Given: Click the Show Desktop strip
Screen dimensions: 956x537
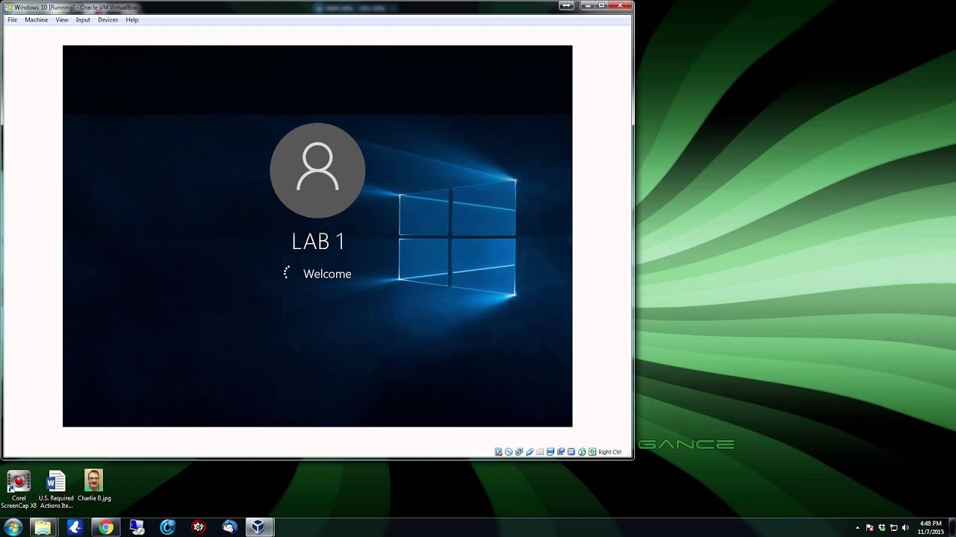Looking at the screenshot, I should click(x=952, y=527).
